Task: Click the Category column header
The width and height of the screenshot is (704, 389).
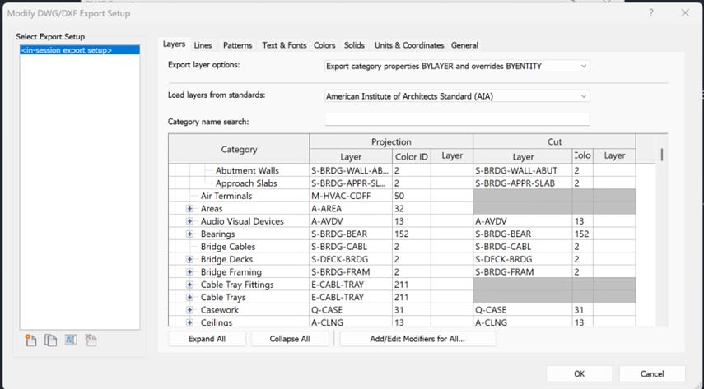Action: (x=239, y=149)
